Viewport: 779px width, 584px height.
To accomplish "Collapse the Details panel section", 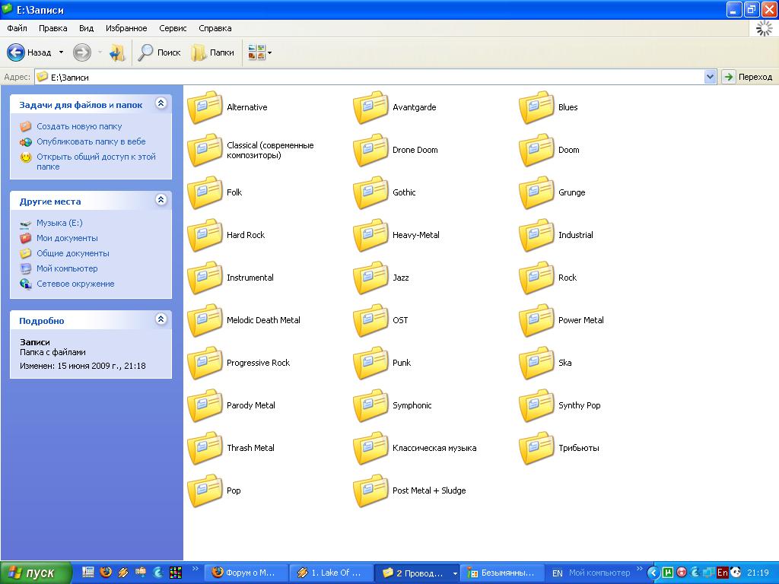I will 161,319.
